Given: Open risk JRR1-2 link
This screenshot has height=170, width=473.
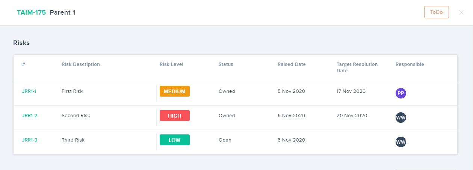Looking at the screenshot, I should point(30,115).
